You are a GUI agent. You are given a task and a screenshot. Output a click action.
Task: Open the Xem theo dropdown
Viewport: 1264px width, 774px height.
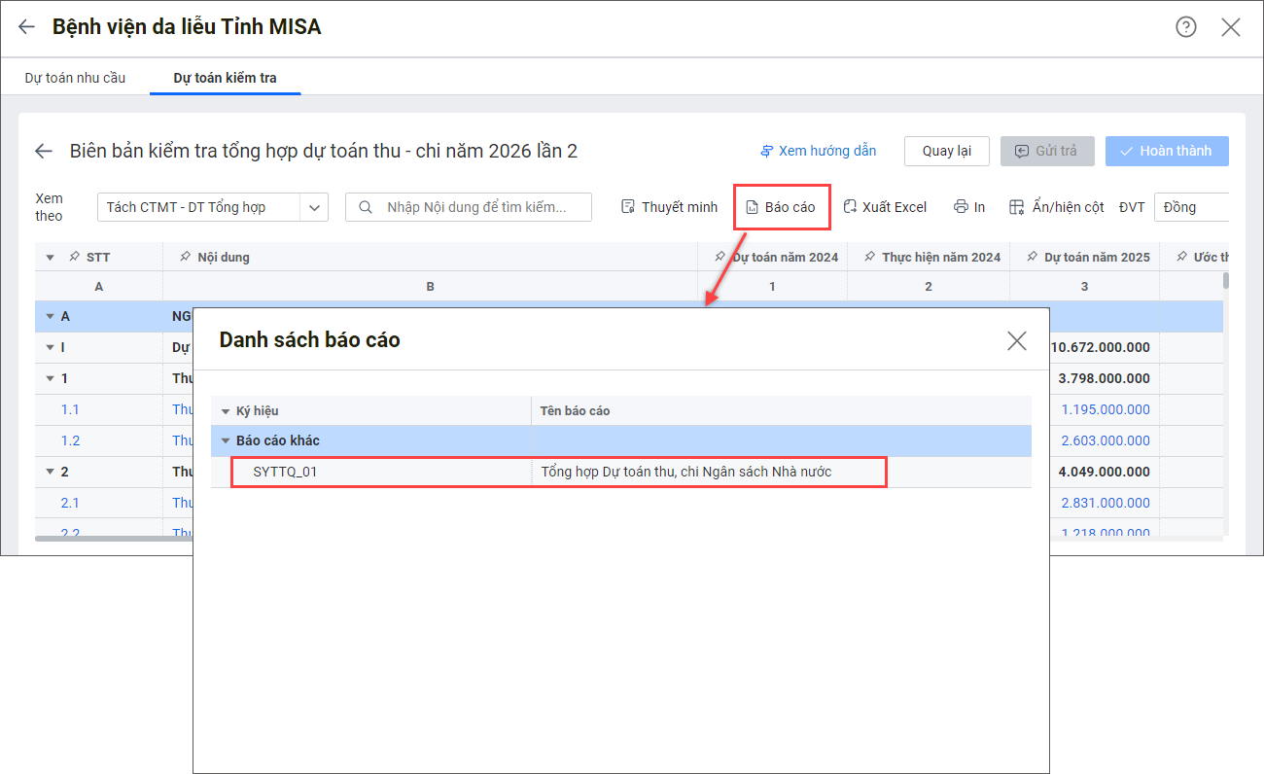[314, 207]
